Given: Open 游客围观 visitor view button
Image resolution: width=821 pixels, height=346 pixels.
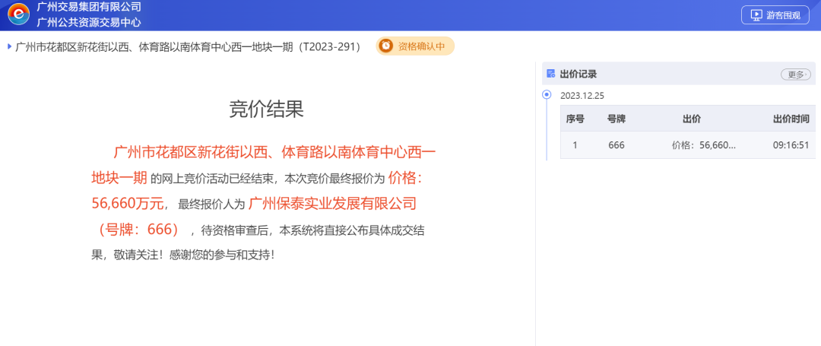Looking at the screenshot, I should (x=775, y=15).
